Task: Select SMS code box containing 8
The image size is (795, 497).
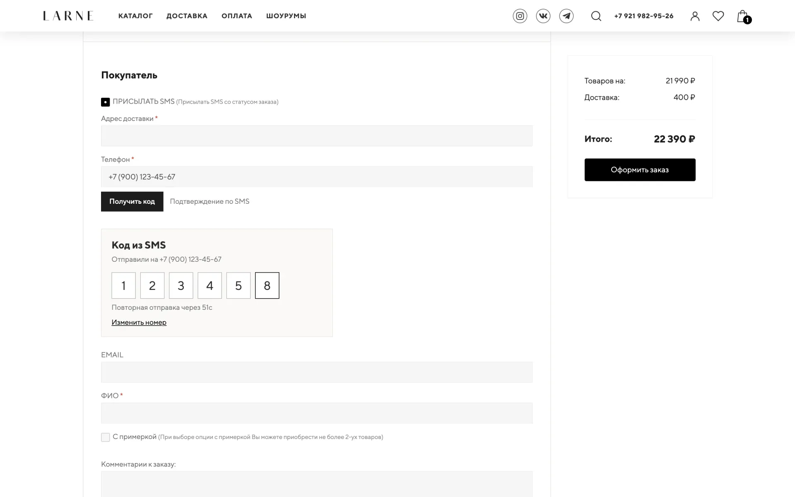Action: [x=267, y=285]
